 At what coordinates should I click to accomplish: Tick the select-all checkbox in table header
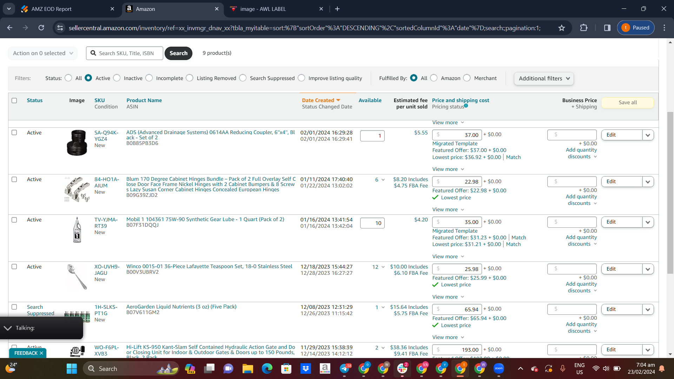[x=14, y=100]
